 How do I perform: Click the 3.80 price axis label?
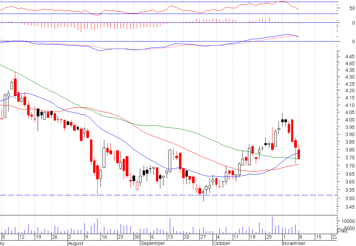[x=350, y=150]
